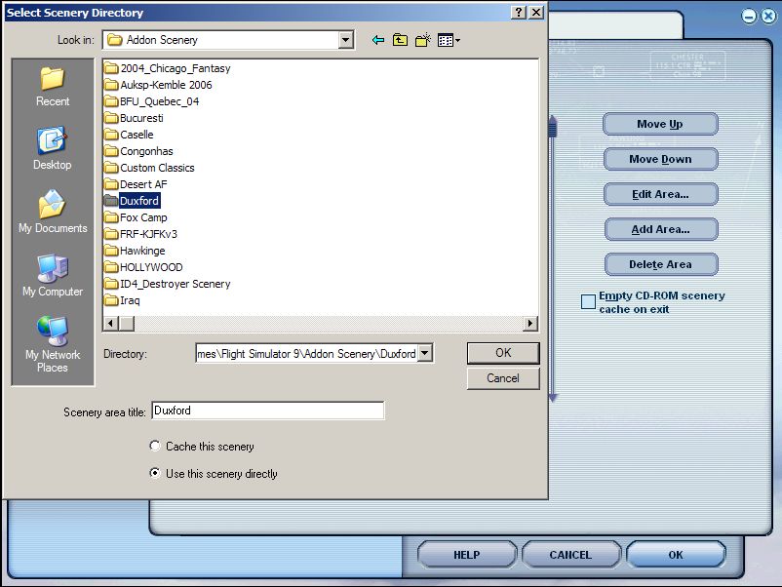The image size is (782, 587).
Task: Select the Cache this scenery option
Action: point(156,447)
